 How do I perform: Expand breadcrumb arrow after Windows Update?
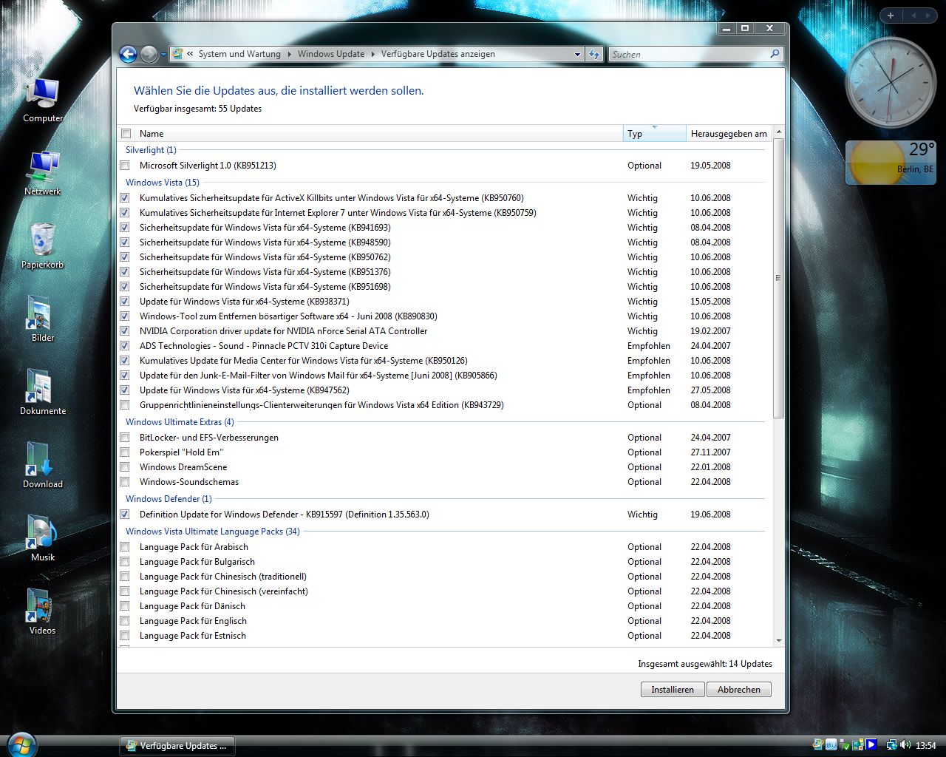pyautogui.click(x=373, y=54)
